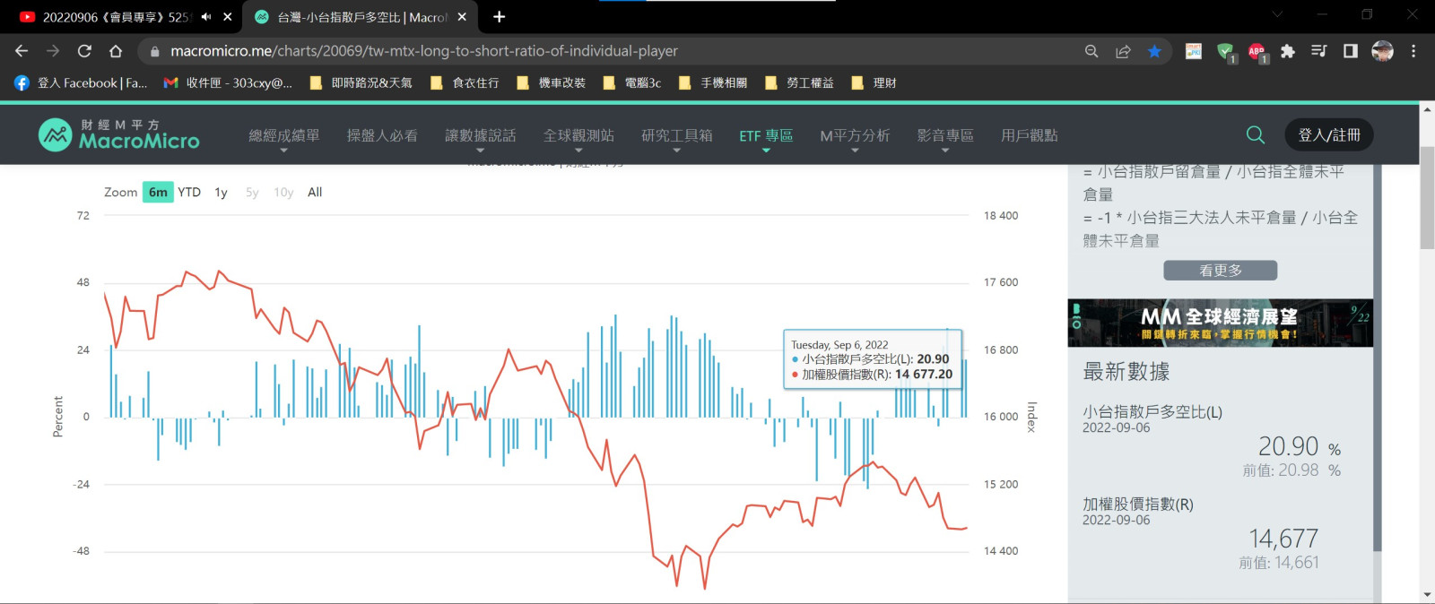Expand the 總經成績單 dropdown menu
This screenshot has width=1435, height=604.
pos(283,136)
